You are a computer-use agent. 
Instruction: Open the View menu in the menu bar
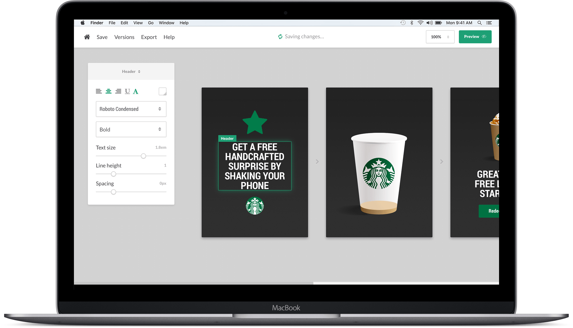(138, 23)
